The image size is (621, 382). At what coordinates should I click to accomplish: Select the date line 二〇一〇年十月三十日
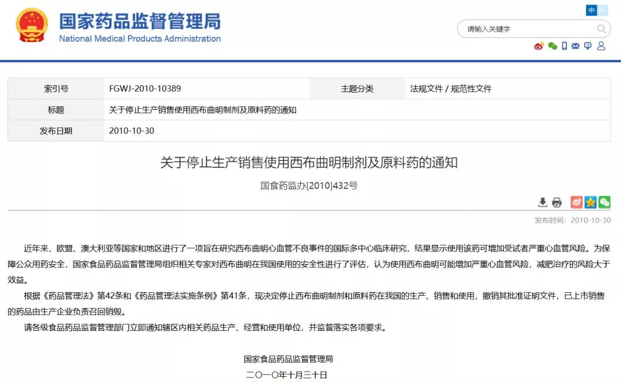(287, 375)
